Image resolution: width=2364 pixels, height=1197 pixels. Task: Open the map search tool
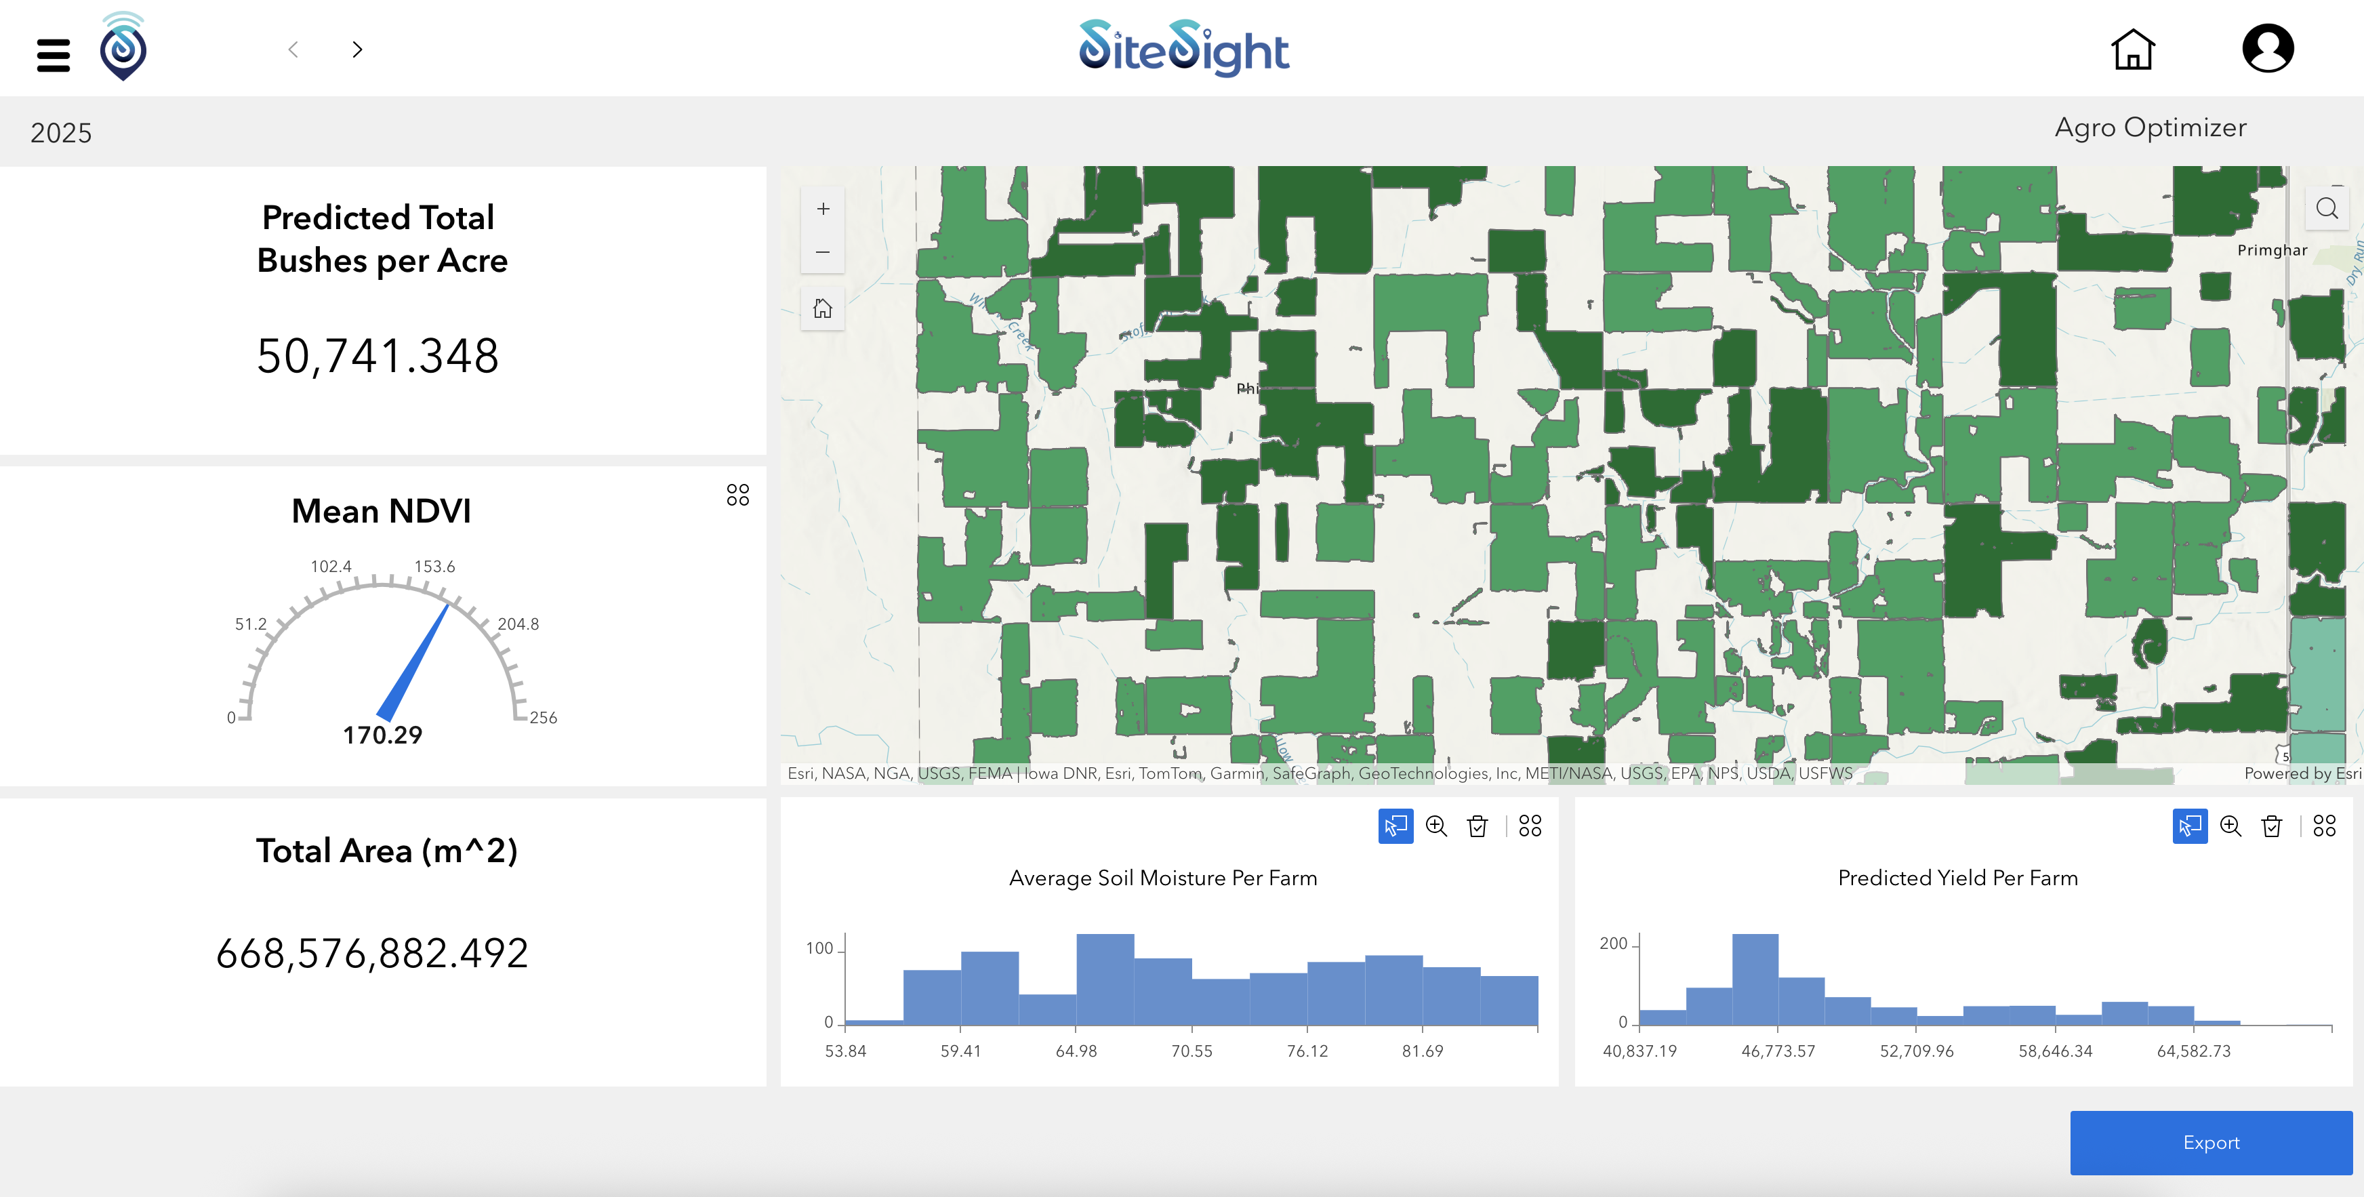(x=2326, y=208)
